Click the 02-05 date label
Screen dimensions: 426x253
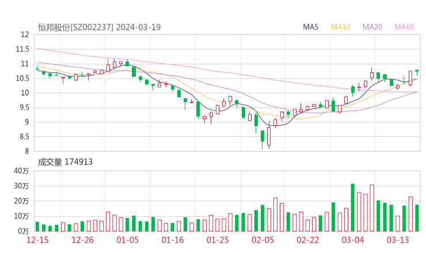coord(263,240)
